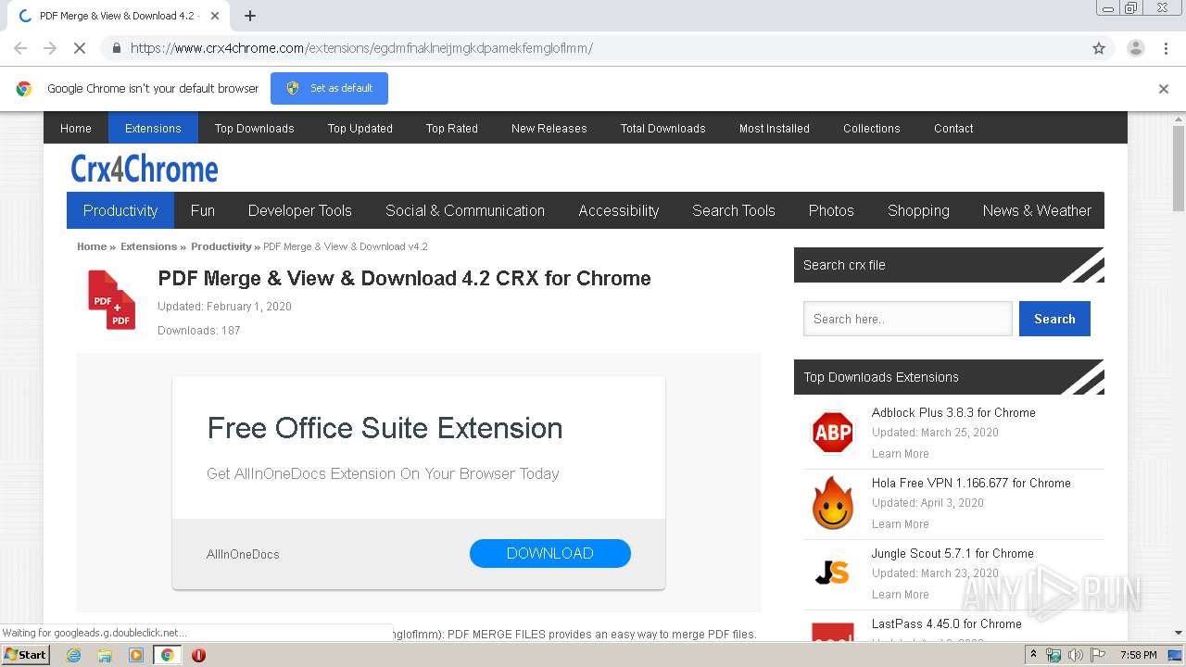The image size is (1186, 667).
Task: Open Jungle Scout 5.7.1 link
Action: pyautogui.click(x=953, y=553)
